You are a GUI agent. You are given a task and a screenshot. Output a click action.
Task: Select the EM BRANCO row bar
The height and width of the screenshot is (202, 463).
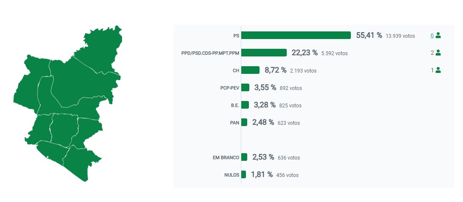tap(244, 157)
